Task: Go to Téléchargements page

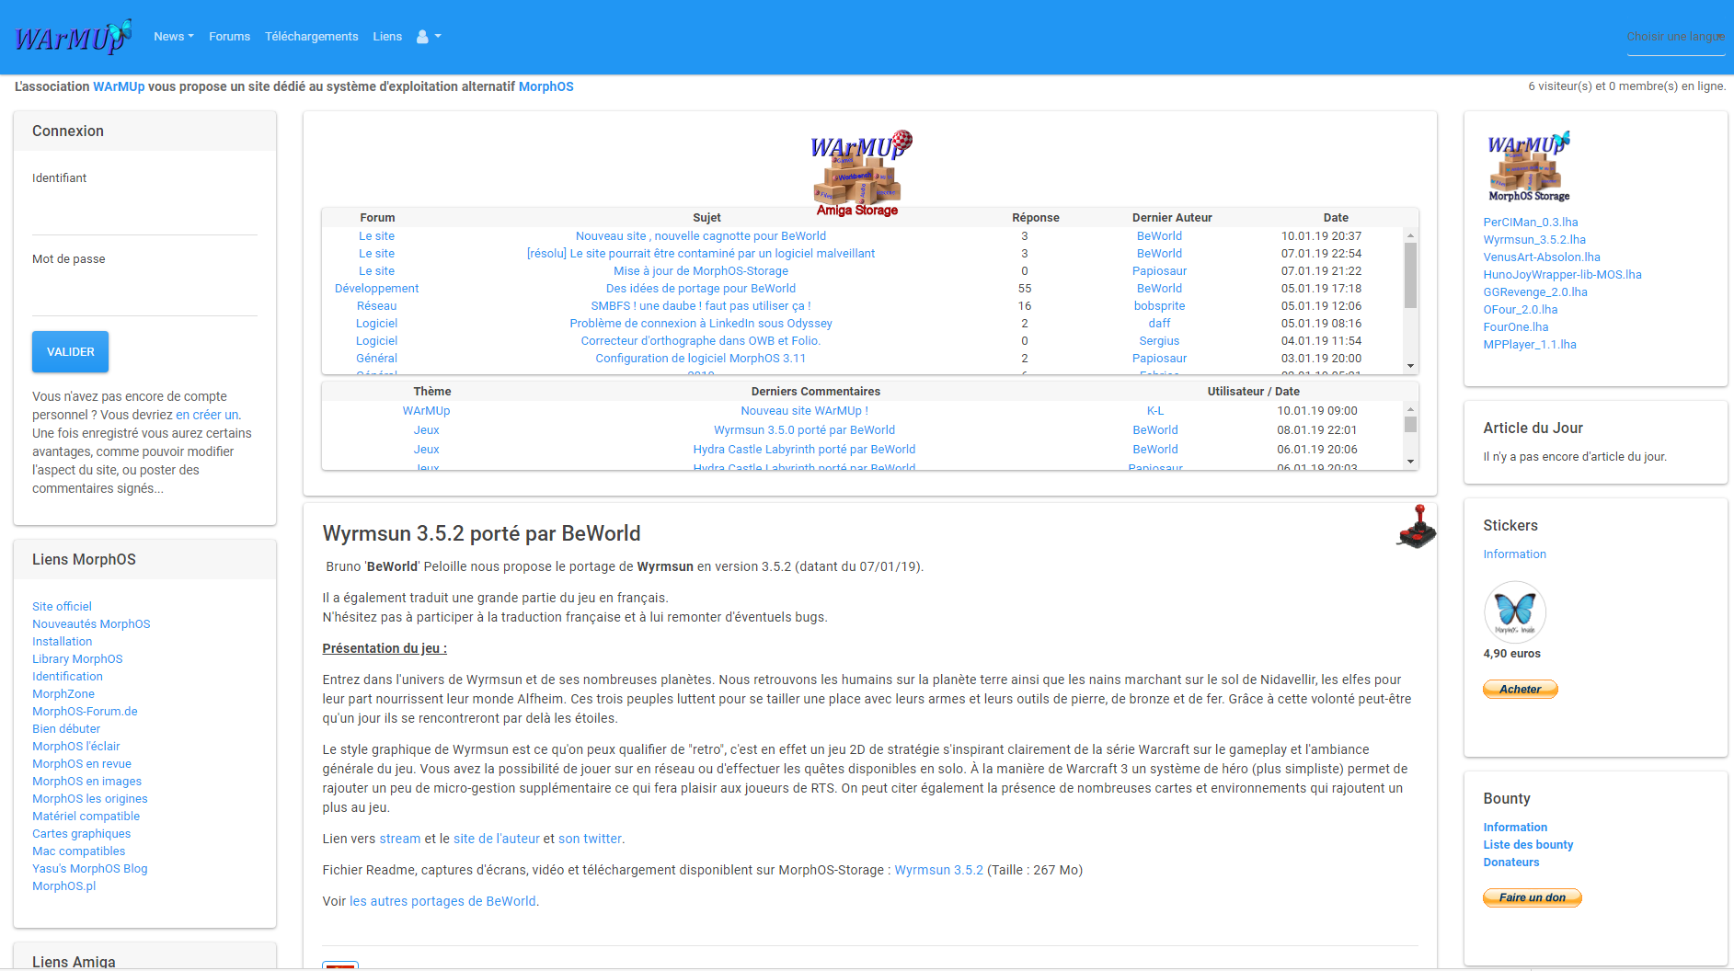Action: coord(311,37)
